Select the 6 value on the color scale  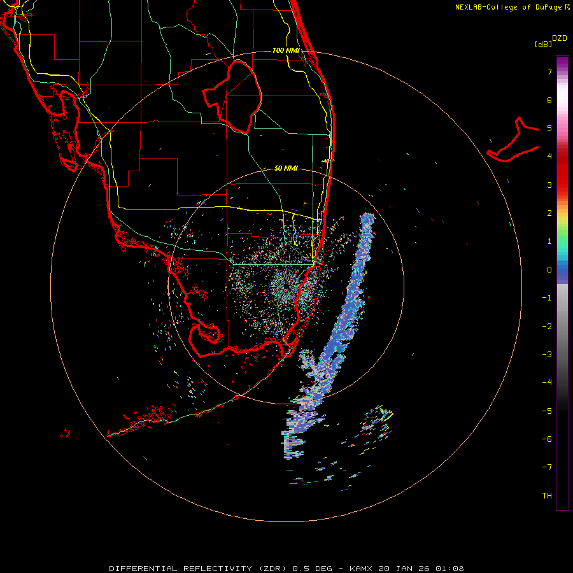(x=549, y=100)
